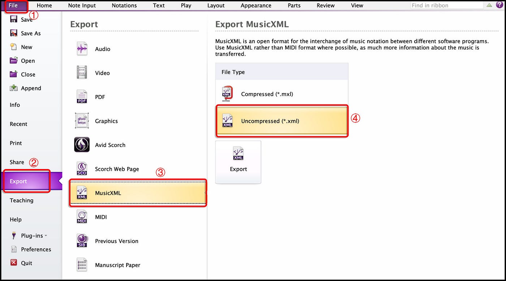Select the MIDI text label
The height and width of the screenshot is (281, 506).
(x=101, y=217)
